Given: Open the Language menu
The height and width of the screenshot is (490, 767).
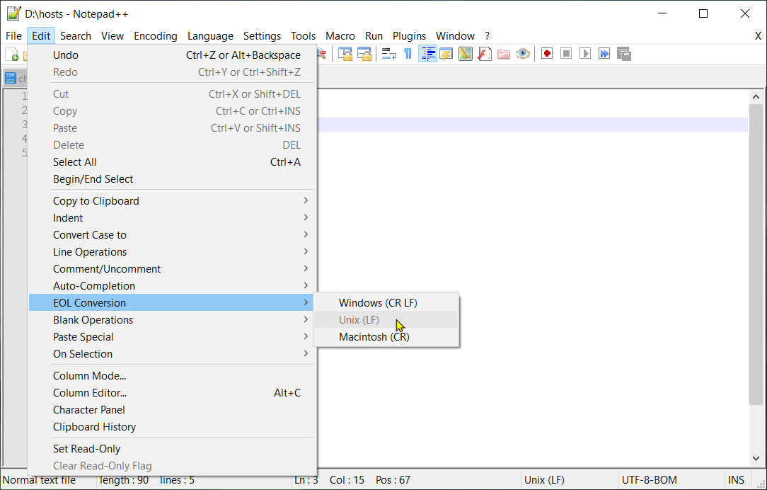Looking at the screenshot, I should [x=210, y=35].
